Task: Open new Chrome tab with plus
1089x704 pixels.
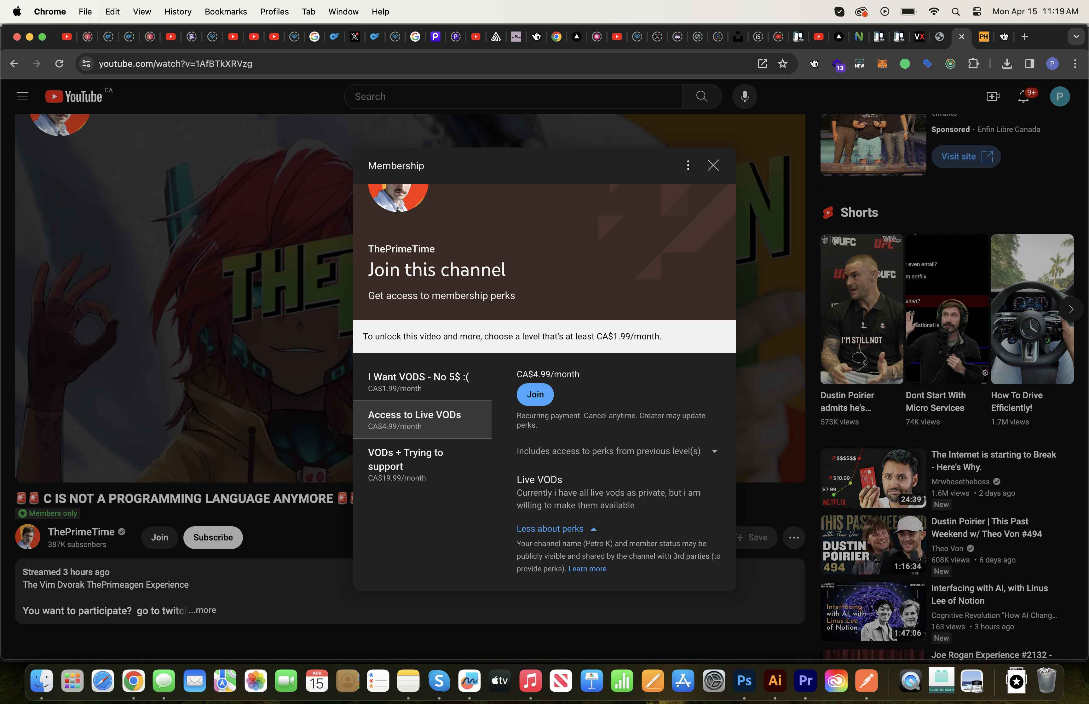Action: [1025, 37]
